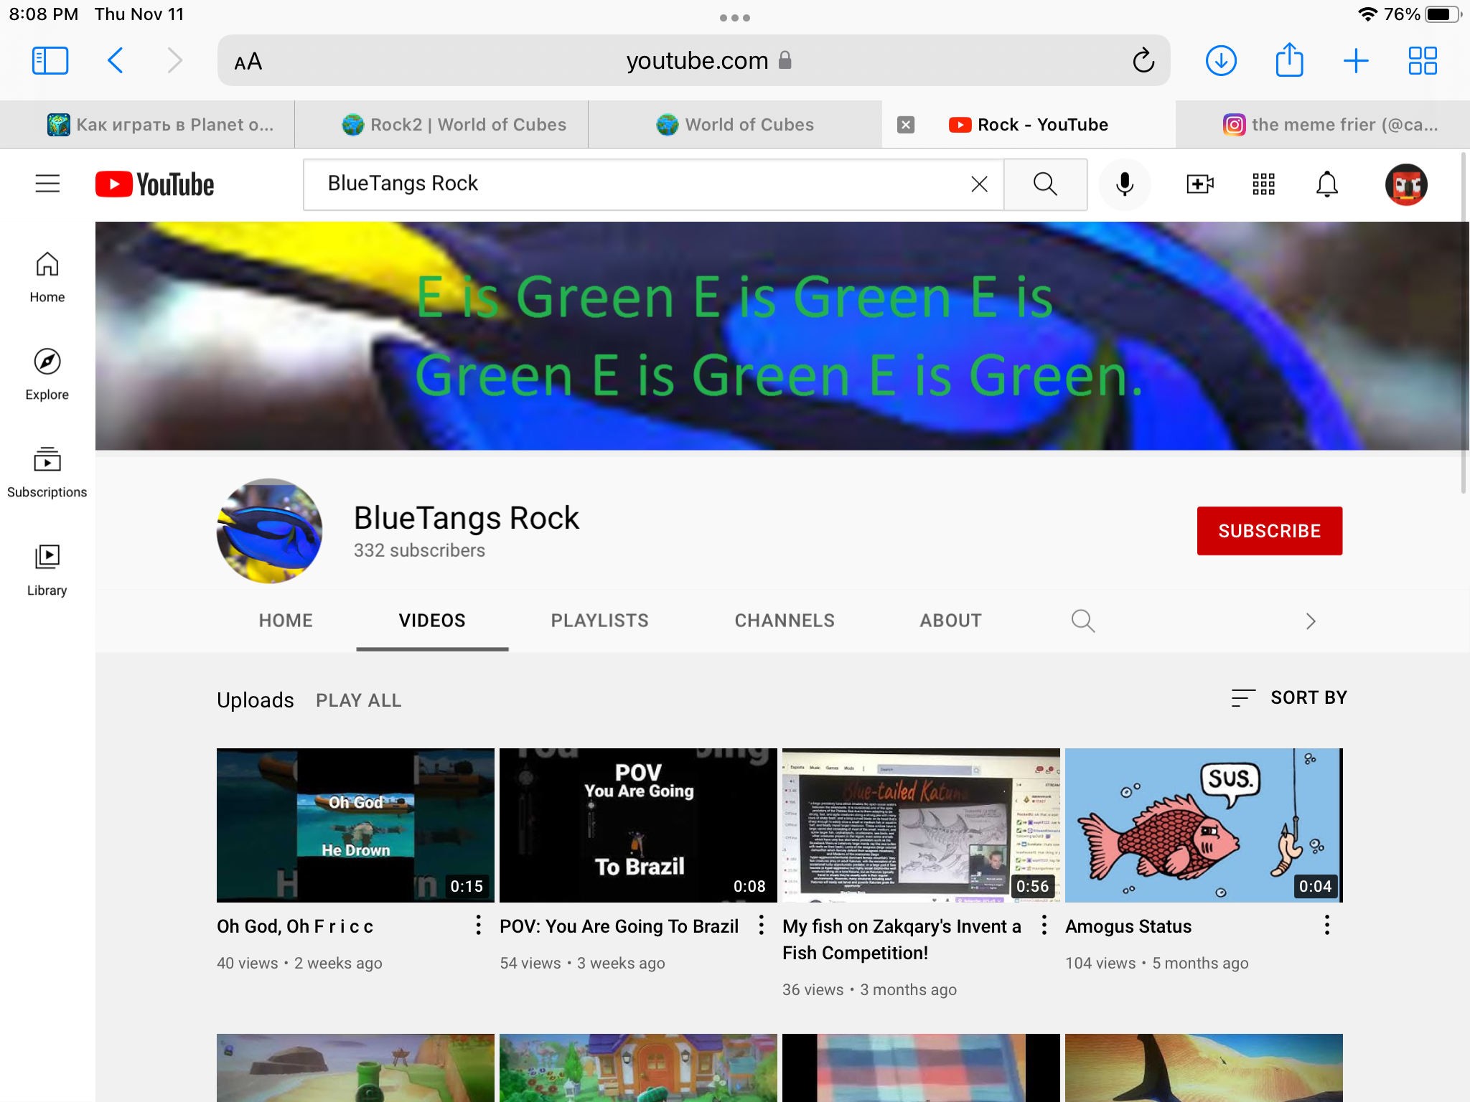Show more channel tabs arrow
Screen dimensions: 1470x1102
pyautogui.click(x=1311, y=621)
